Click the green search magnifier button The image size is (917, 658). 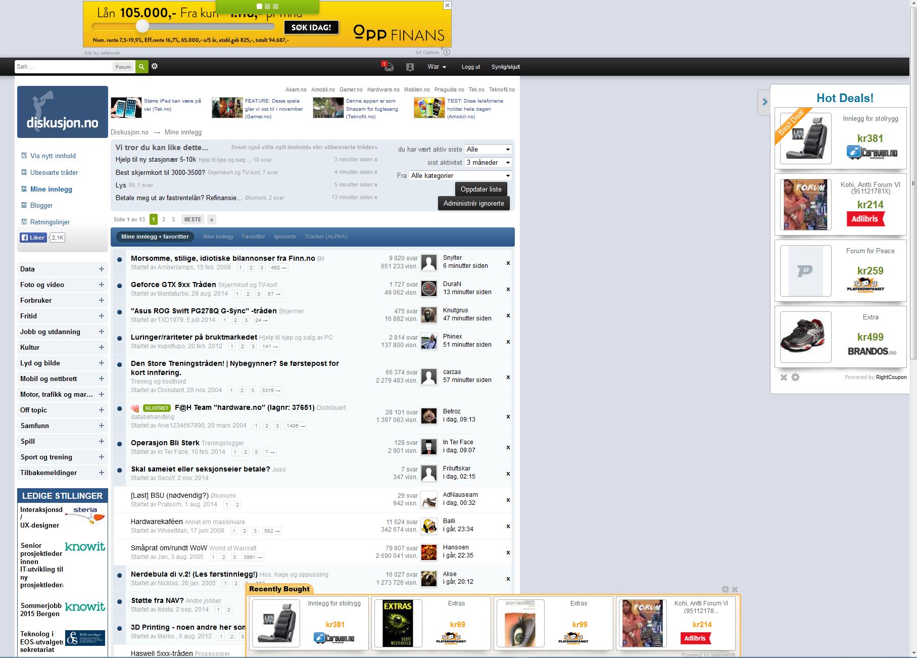(x=141, y=67)
